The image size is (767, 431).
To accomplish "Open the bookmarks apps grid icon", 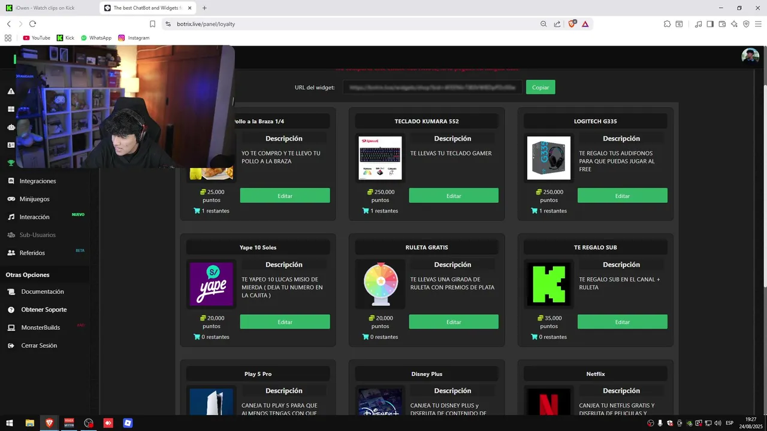I will click(x=8, y=38).
